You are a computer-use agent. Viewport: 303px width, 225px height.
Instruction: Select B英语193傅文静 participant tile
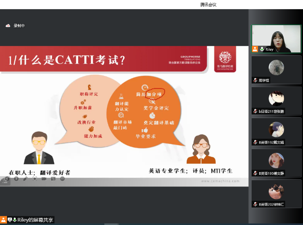coord(276,163)
